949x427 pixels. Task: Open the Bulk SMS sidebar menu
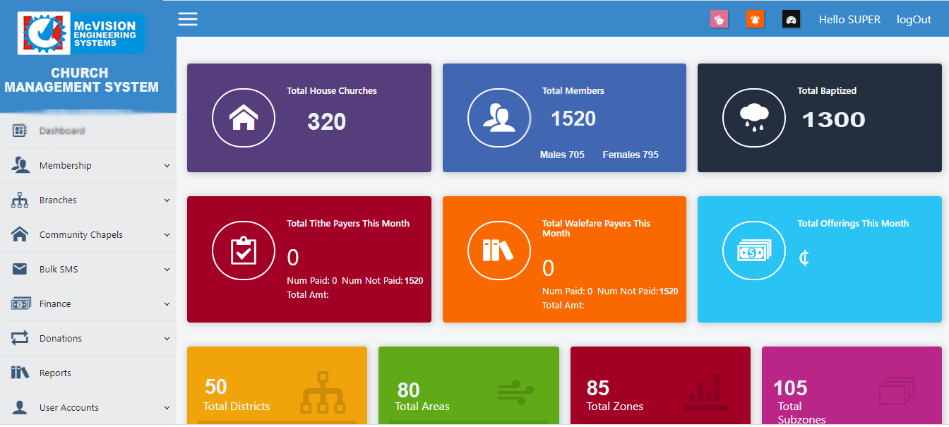(x=59, y=270)
